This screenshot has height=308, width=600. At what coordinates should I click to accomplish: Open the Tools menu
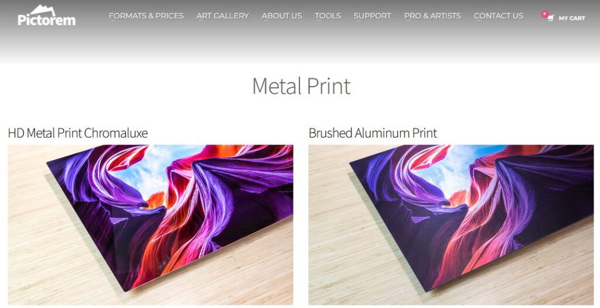coord(328,16)
